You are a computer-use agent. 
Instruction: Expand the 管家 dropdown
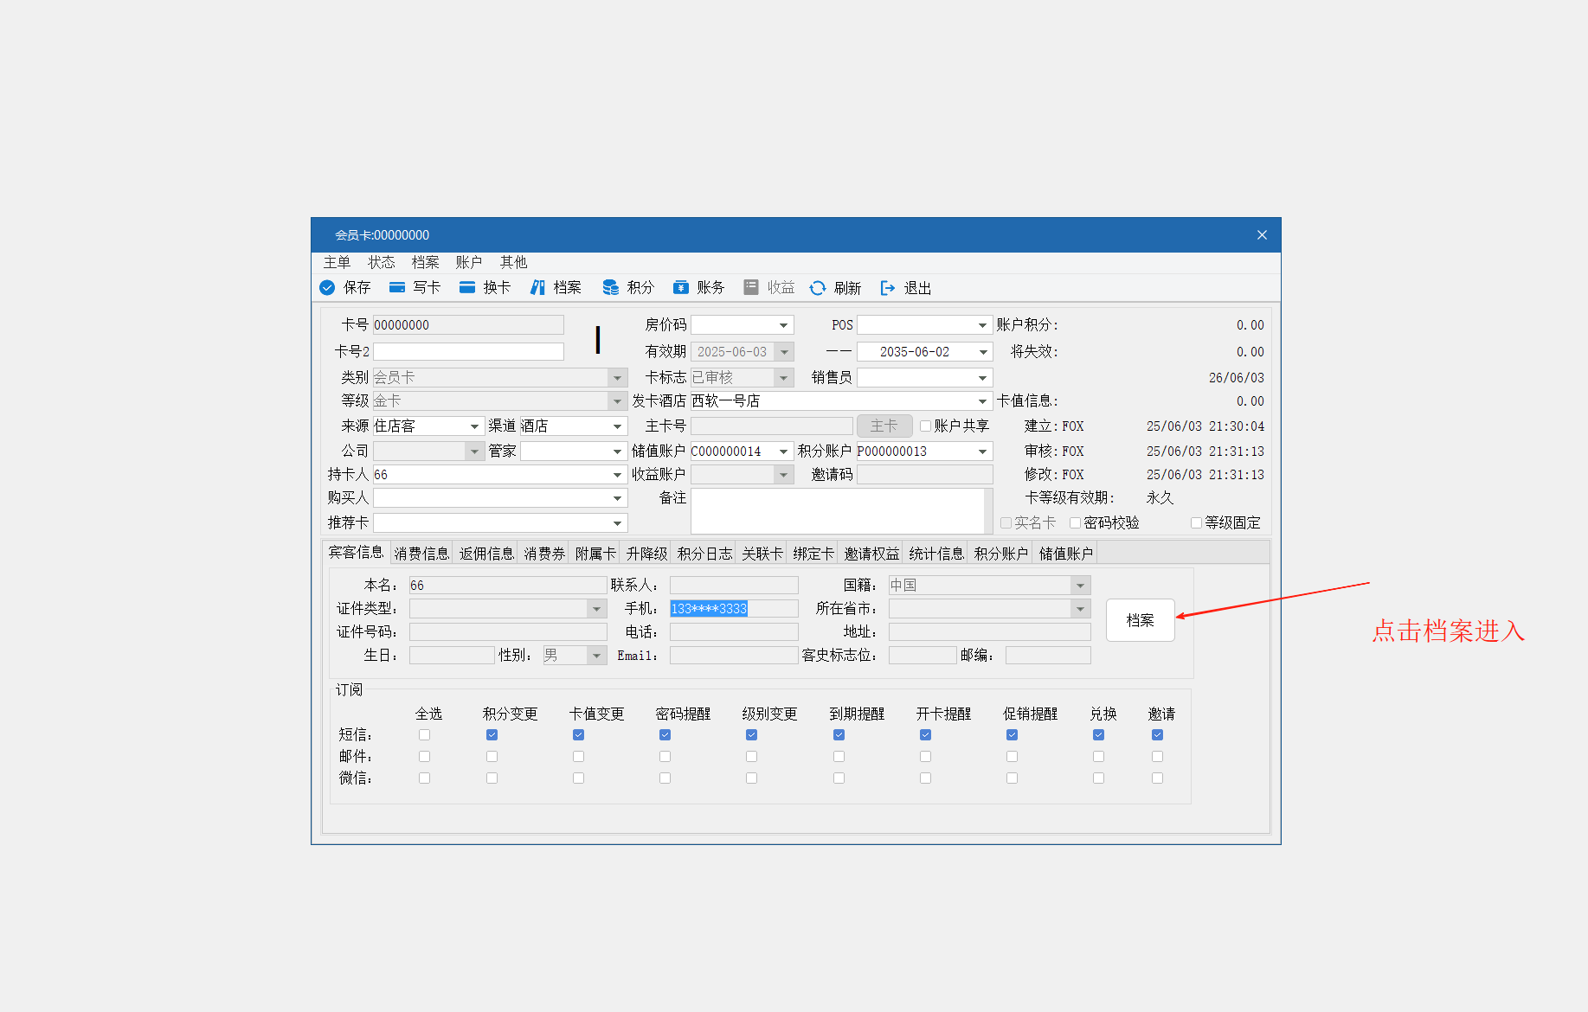[617, 452]
